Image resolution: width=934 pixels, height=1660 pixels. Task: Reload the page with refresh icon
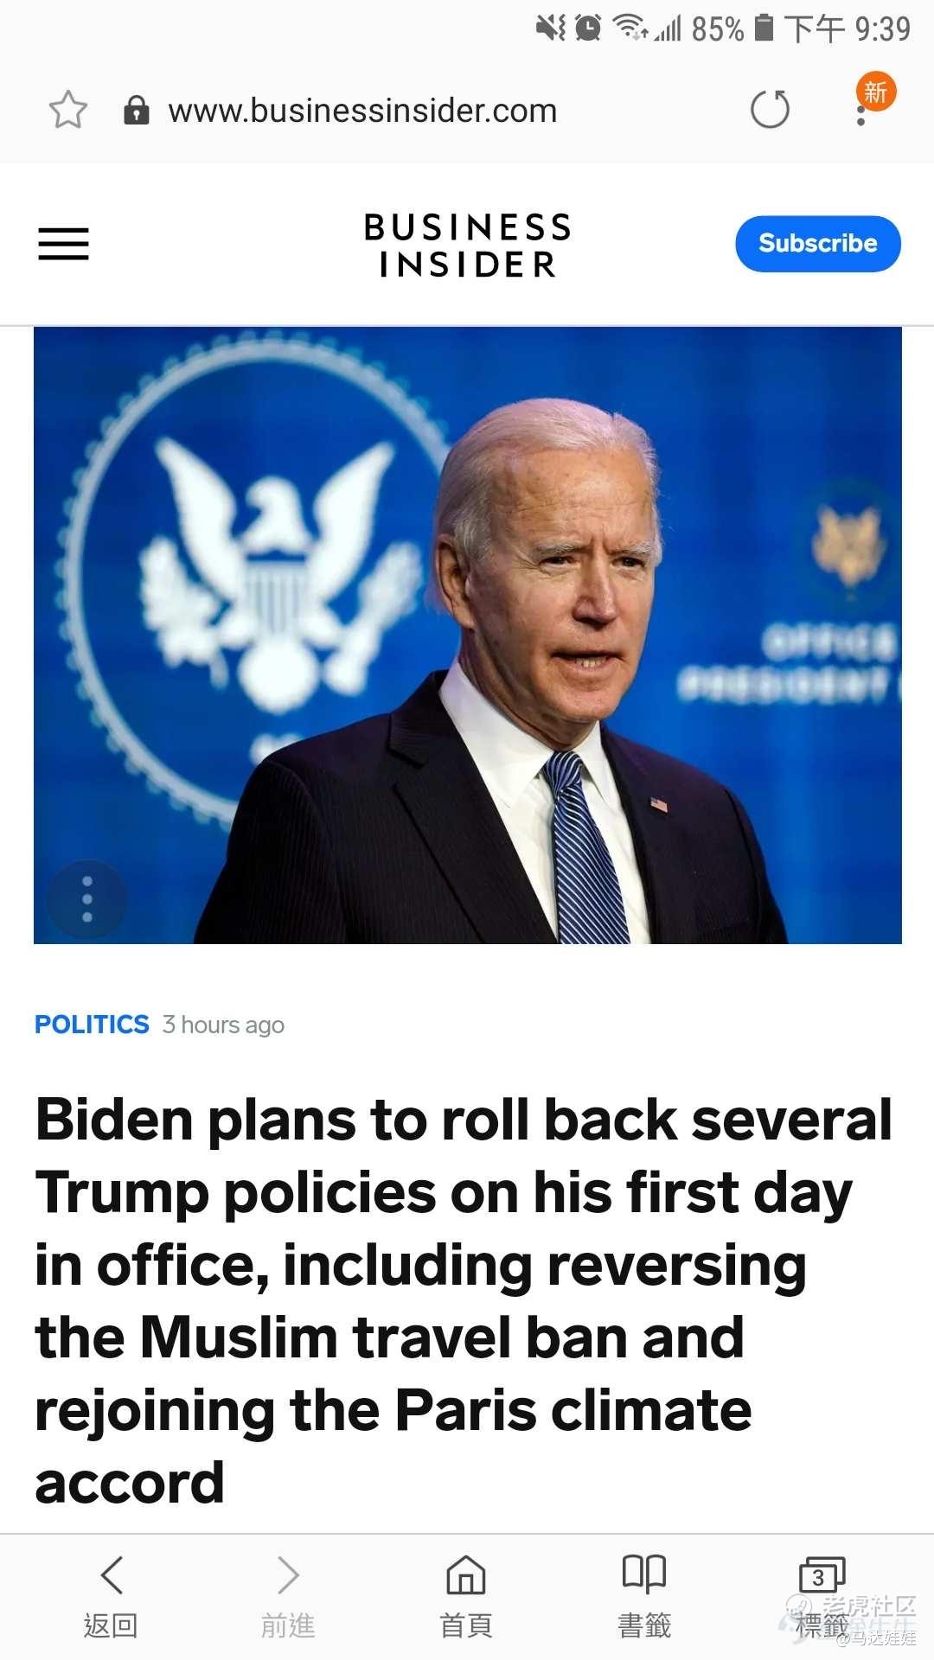pyautogui.click(x=770, y=109)
